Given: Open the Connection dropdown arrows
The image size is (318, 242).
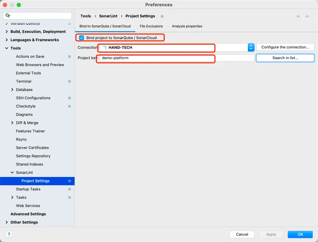Looking at the screenshot, I should click(251, 47).
